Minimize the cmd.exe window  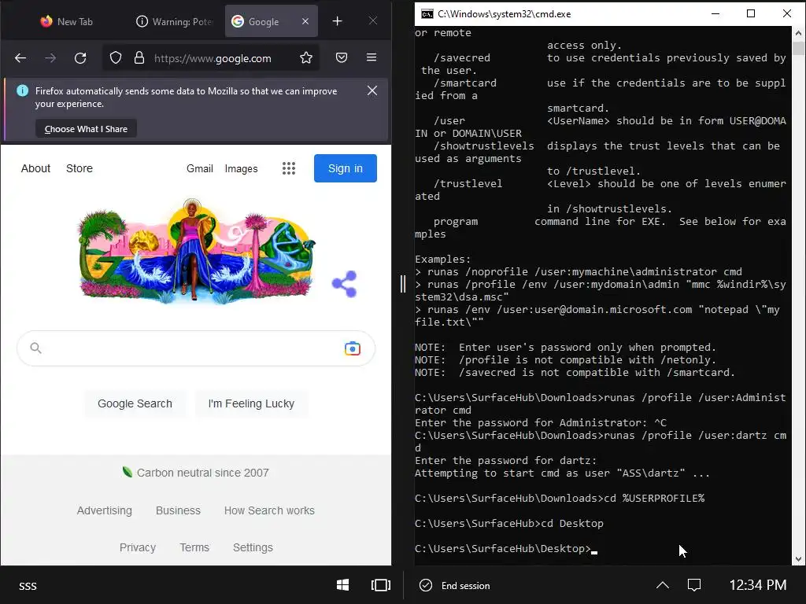tap(715, 14)
